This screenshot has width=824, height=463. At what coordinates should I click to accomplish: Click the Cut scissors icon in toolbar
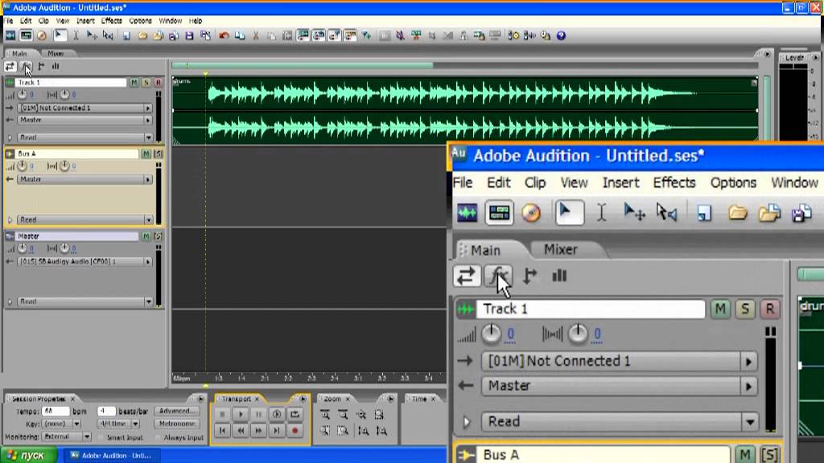(x=256, y=35)
